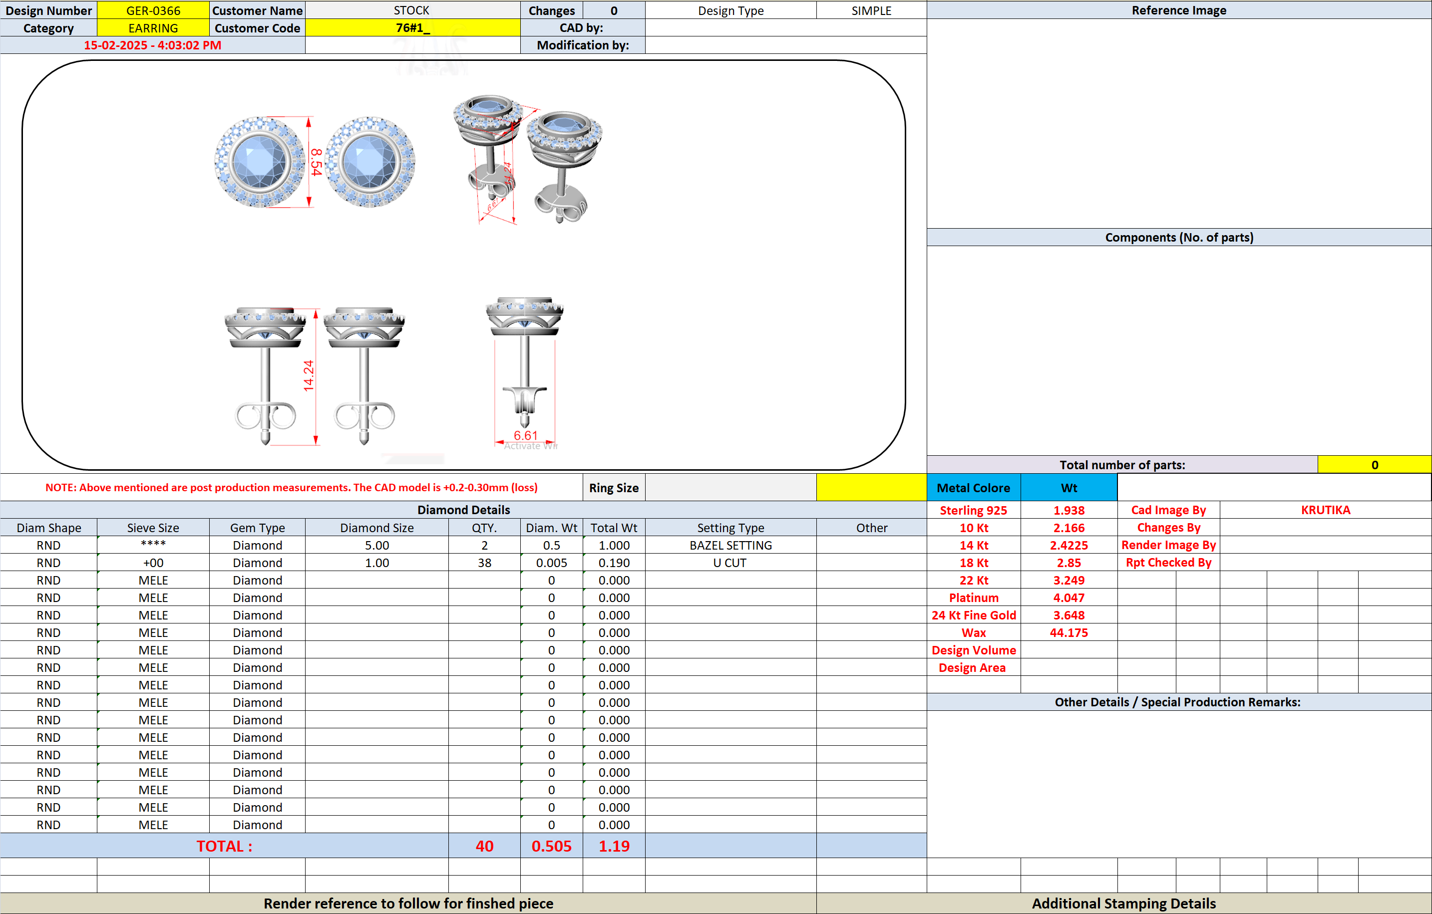
Task: Click the Render reference to follow for finshed piece text
Action: (408, 904)
